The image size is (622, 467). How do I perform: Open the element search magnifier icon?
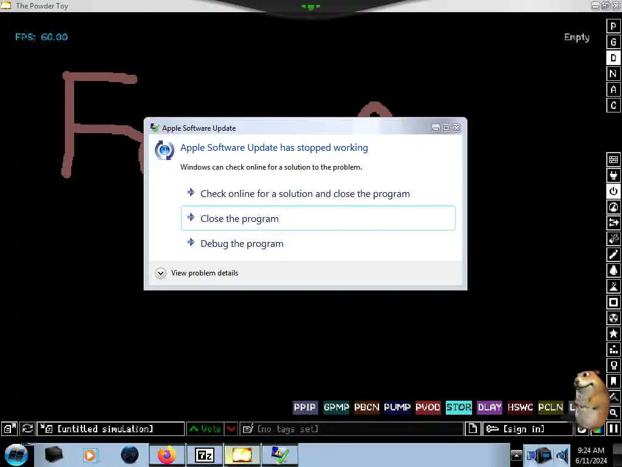(x=613, y=413)
